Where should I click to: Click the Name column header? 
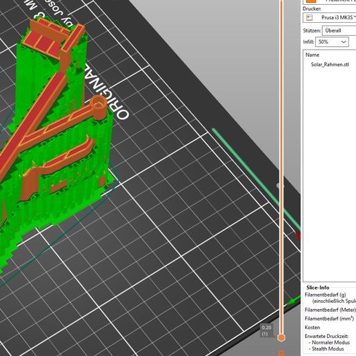pyautogui.click(x=313, y=55)
